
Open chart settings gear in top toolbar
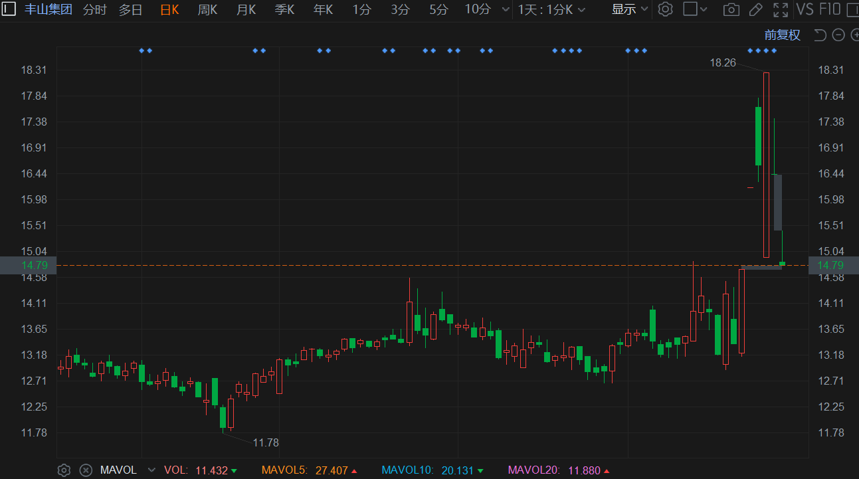pos(665,9)
